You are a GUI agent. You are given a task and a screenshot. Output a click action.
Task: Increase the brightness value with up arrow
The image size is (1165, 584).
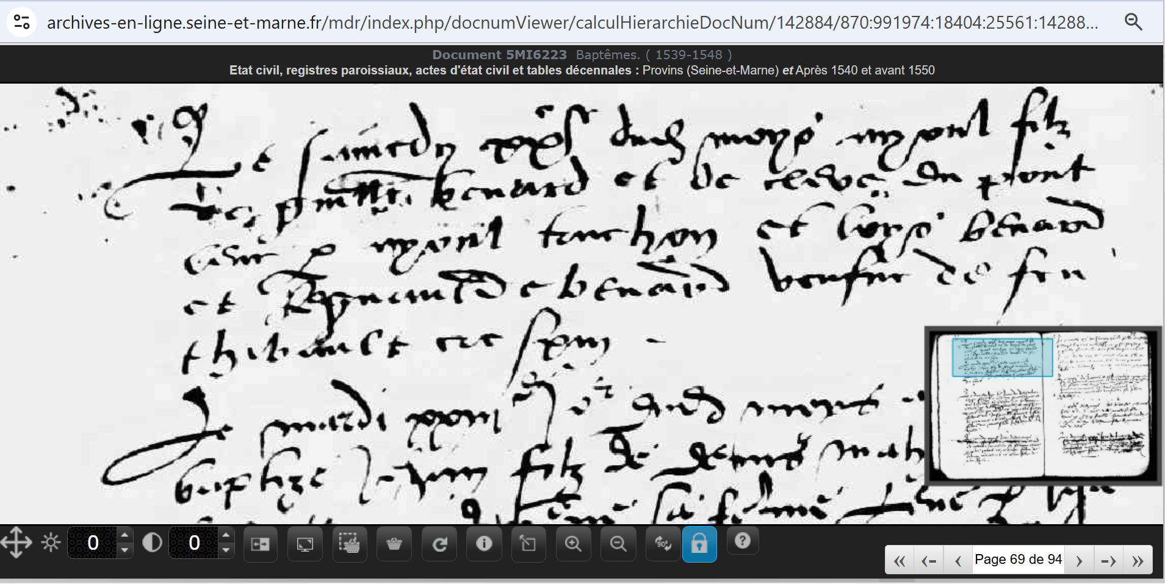point(124,535)
